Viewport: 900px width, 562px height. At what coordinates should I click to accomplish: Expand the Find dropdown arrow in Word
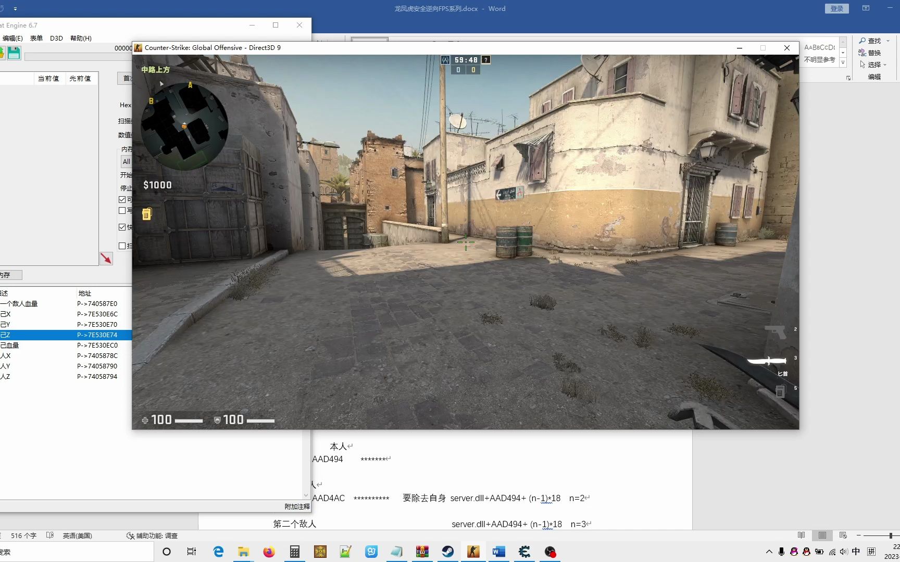[x=888, y=41]
